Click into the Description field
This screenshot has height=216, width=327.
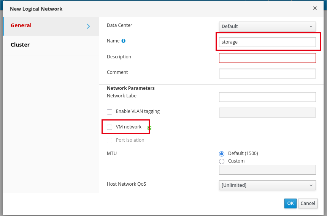coord(267,58)
